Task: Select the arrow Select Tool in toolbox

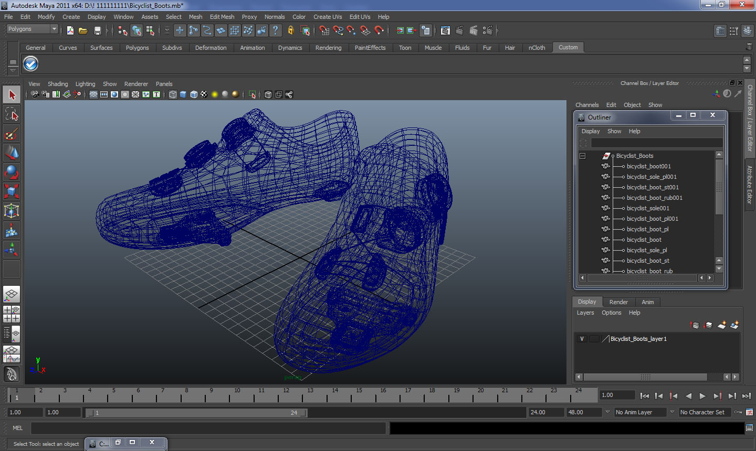Action: pos(12,95)
